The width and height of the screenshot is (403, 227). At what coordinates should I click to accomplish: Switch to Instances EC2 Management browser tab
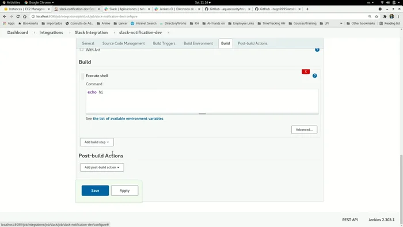click(x=26, y=9)
